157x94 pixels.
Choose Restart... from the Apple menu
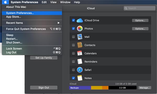pyautogui.click(x=32, y=39)
